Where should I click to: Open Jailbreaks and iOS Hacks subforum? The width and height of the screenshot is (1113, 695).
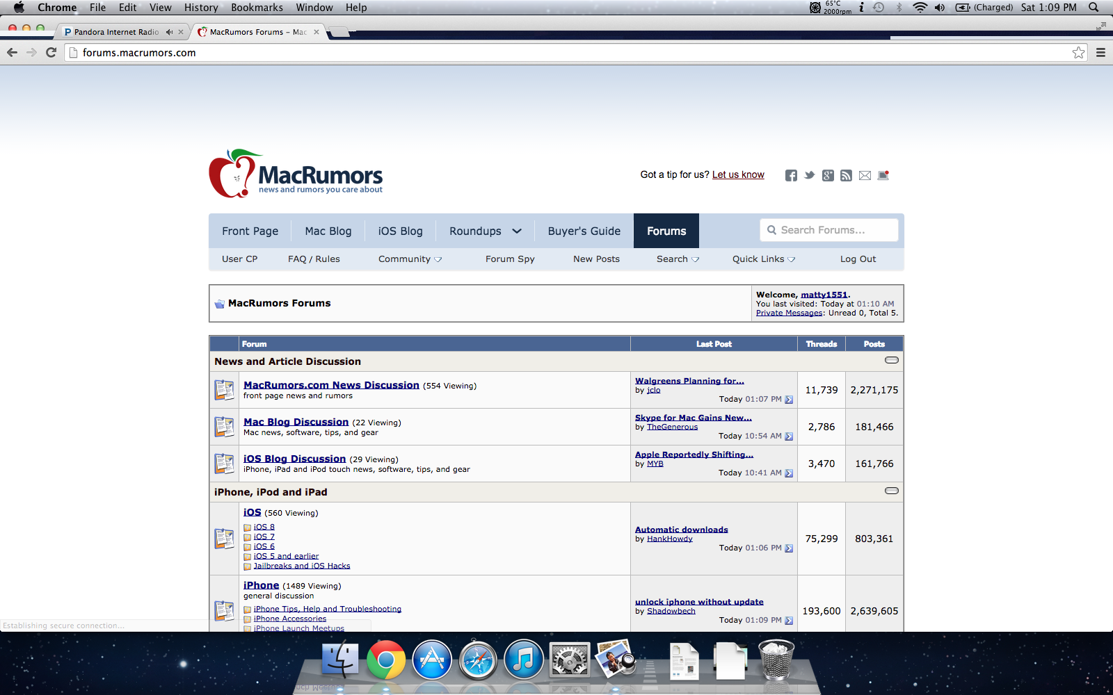tap(302, 566)
